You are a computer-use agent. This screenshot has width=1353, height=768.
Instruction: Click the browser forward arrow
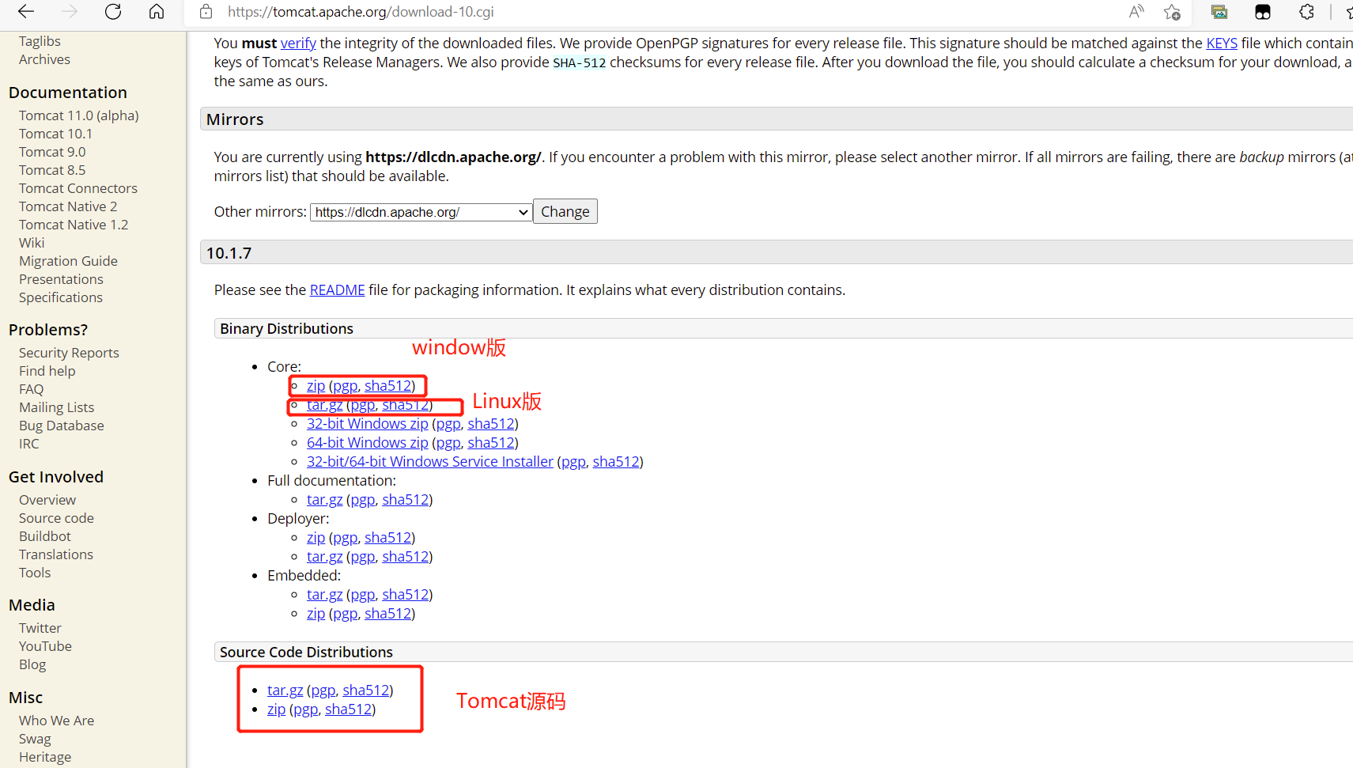click(x=70, y=12)
